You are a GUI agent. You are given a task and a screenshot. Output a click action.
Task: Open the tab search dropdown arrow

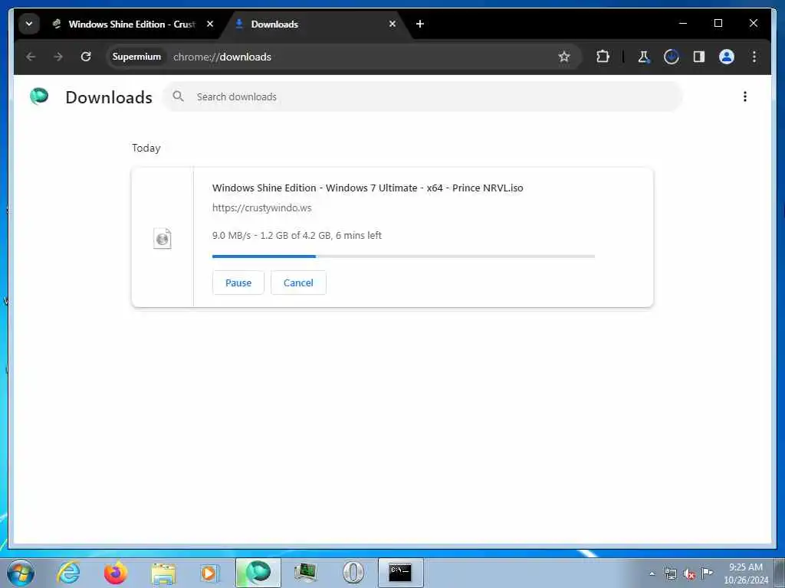[x=29, y=24]
